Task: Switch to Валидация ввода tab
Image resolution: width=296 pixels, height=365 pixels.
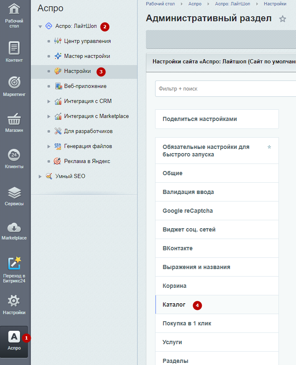Action: coord(217,192)
